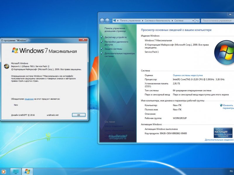Open 'Дополнительные параметры системы' link
The width and height of the screenshot is (234, 175).
pos(120,55)
